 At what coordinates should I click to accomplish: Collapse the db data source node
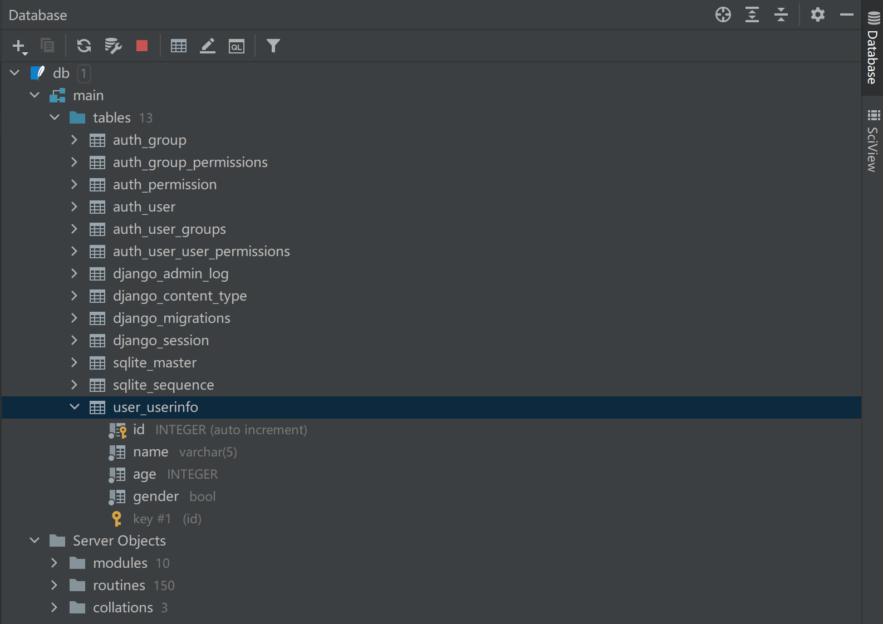pos(14,73)
